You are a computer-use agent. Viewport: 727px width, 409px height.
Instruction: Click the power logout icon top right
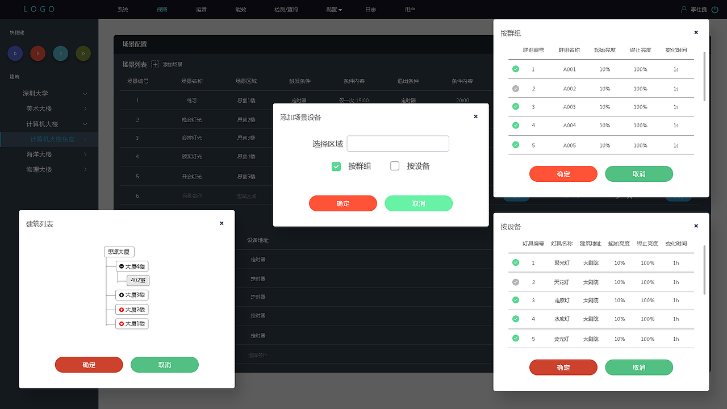714,9
